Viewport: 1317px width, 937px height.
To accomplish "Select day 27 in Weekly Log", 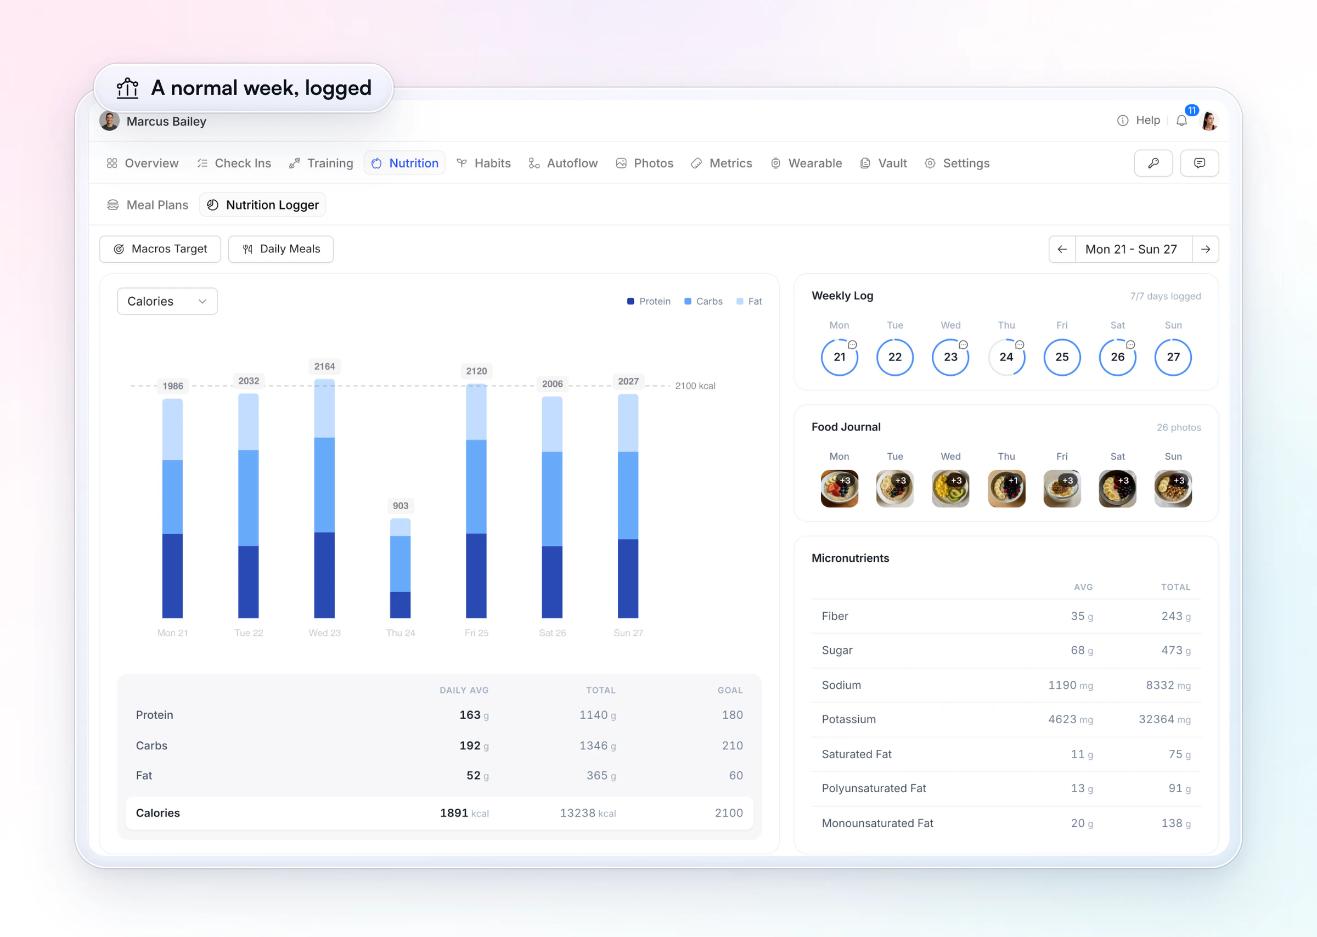I will click(1173, 357).
